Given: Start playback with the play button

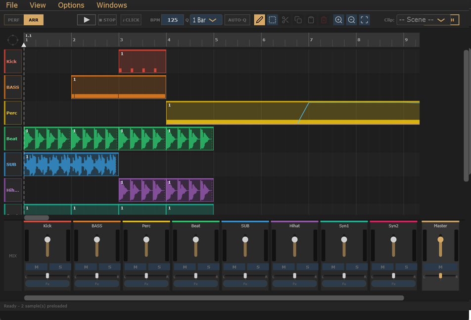Looking at the screenshot, I should tap(87, 20).
